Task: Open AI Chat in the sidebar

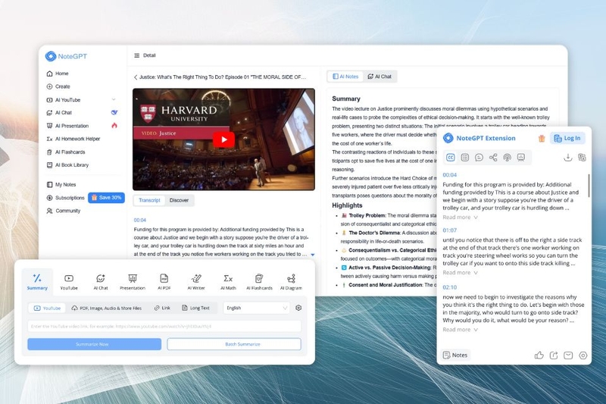Action: point(59,112)
